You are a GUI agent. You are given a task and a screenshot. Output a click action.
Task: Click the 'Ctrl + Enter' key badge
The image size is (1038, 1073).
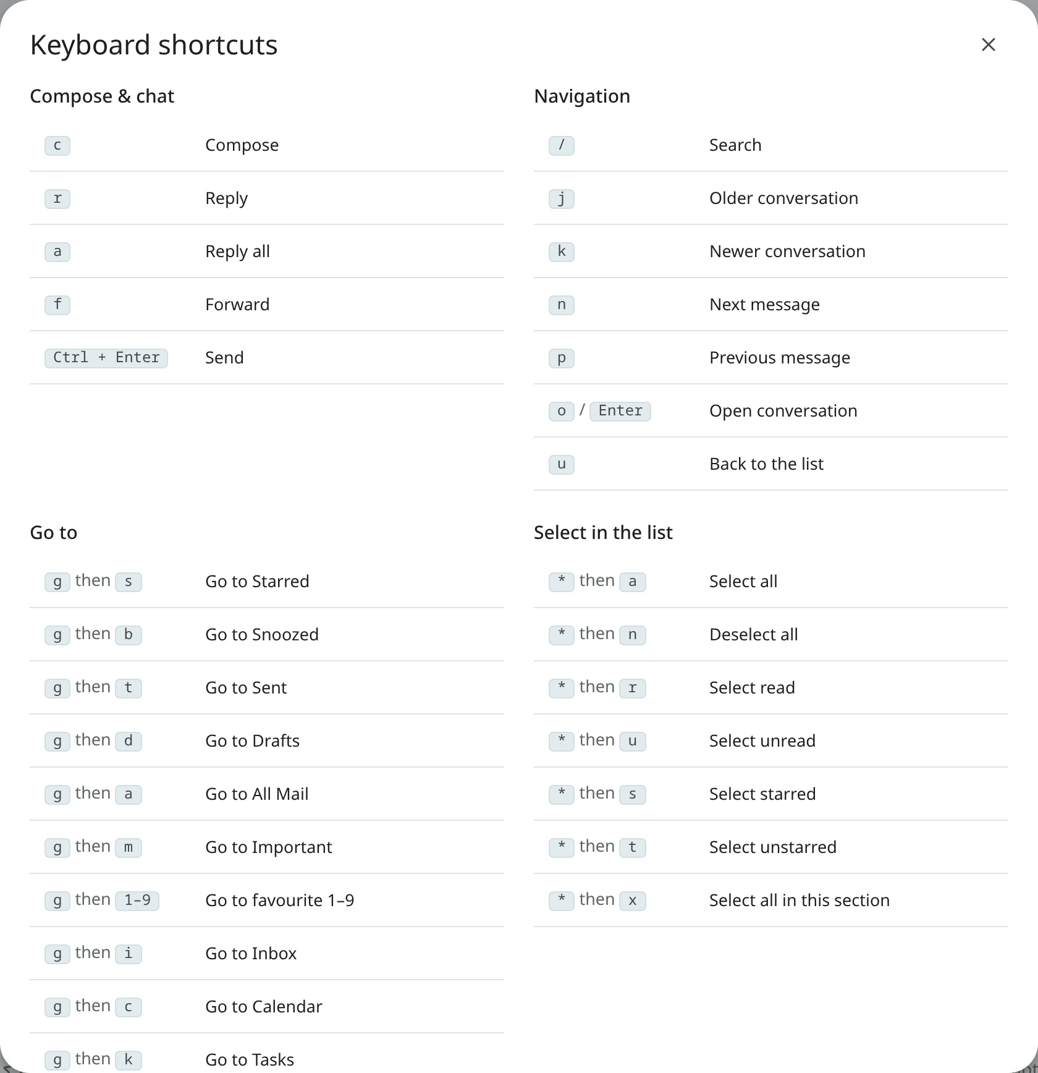(x=106, y=358)
